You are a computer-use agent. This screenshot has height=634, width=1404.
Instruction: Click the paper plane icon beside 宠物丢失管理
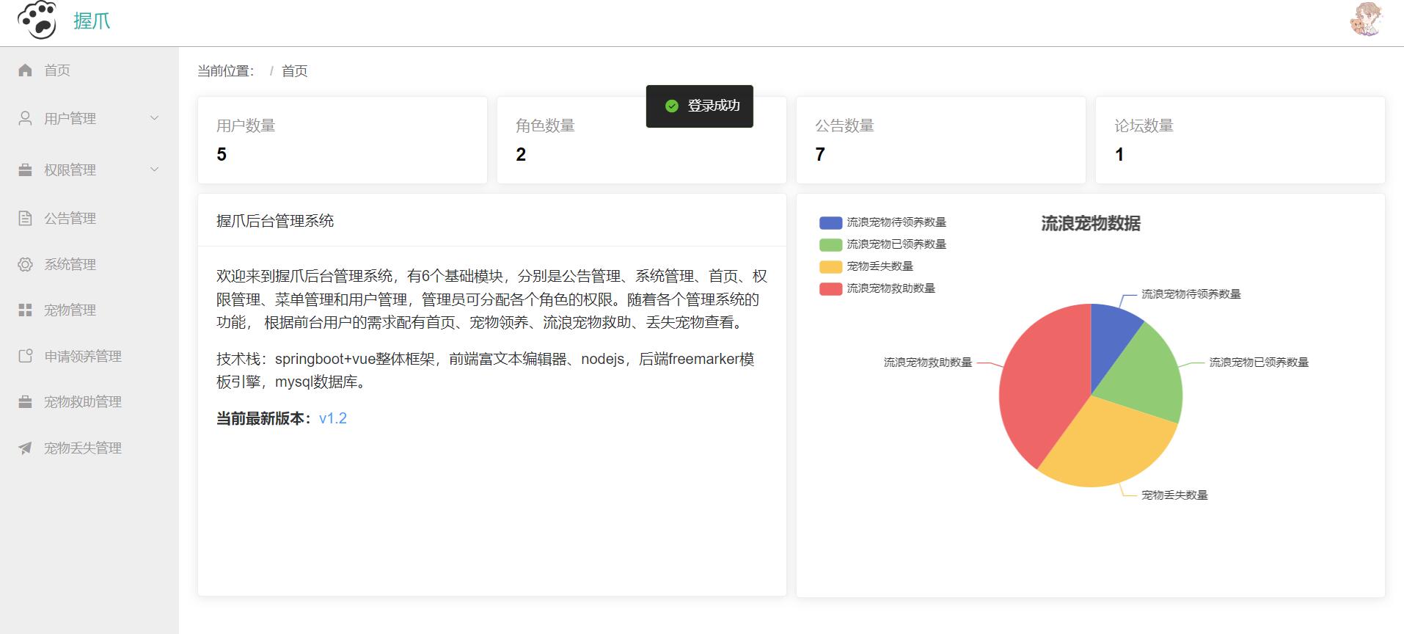(25, 448)
